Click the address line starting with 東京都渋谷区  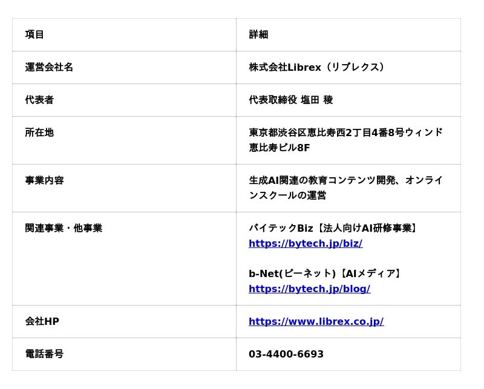(x=345, y=132)
